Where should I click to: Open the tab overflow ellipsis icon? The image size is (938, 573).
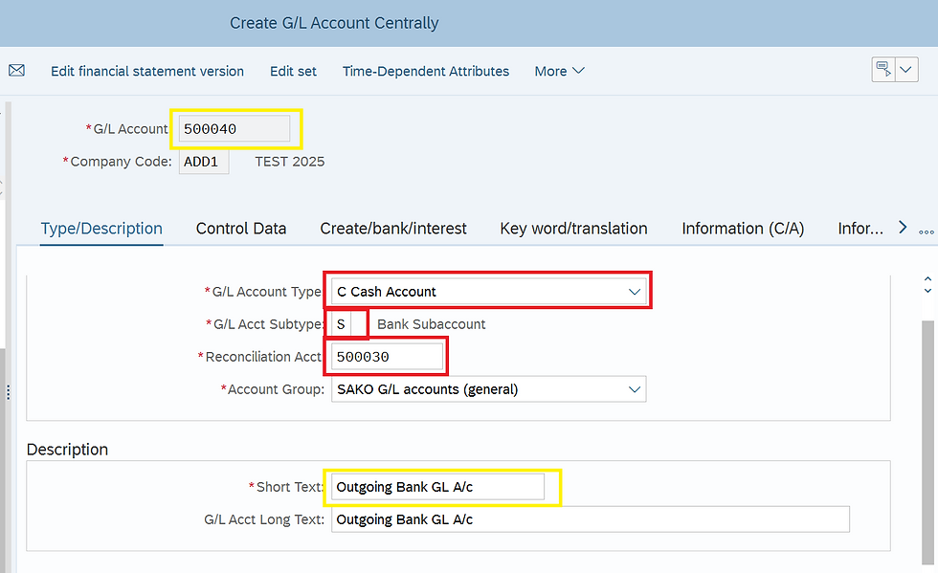point(924,230)
